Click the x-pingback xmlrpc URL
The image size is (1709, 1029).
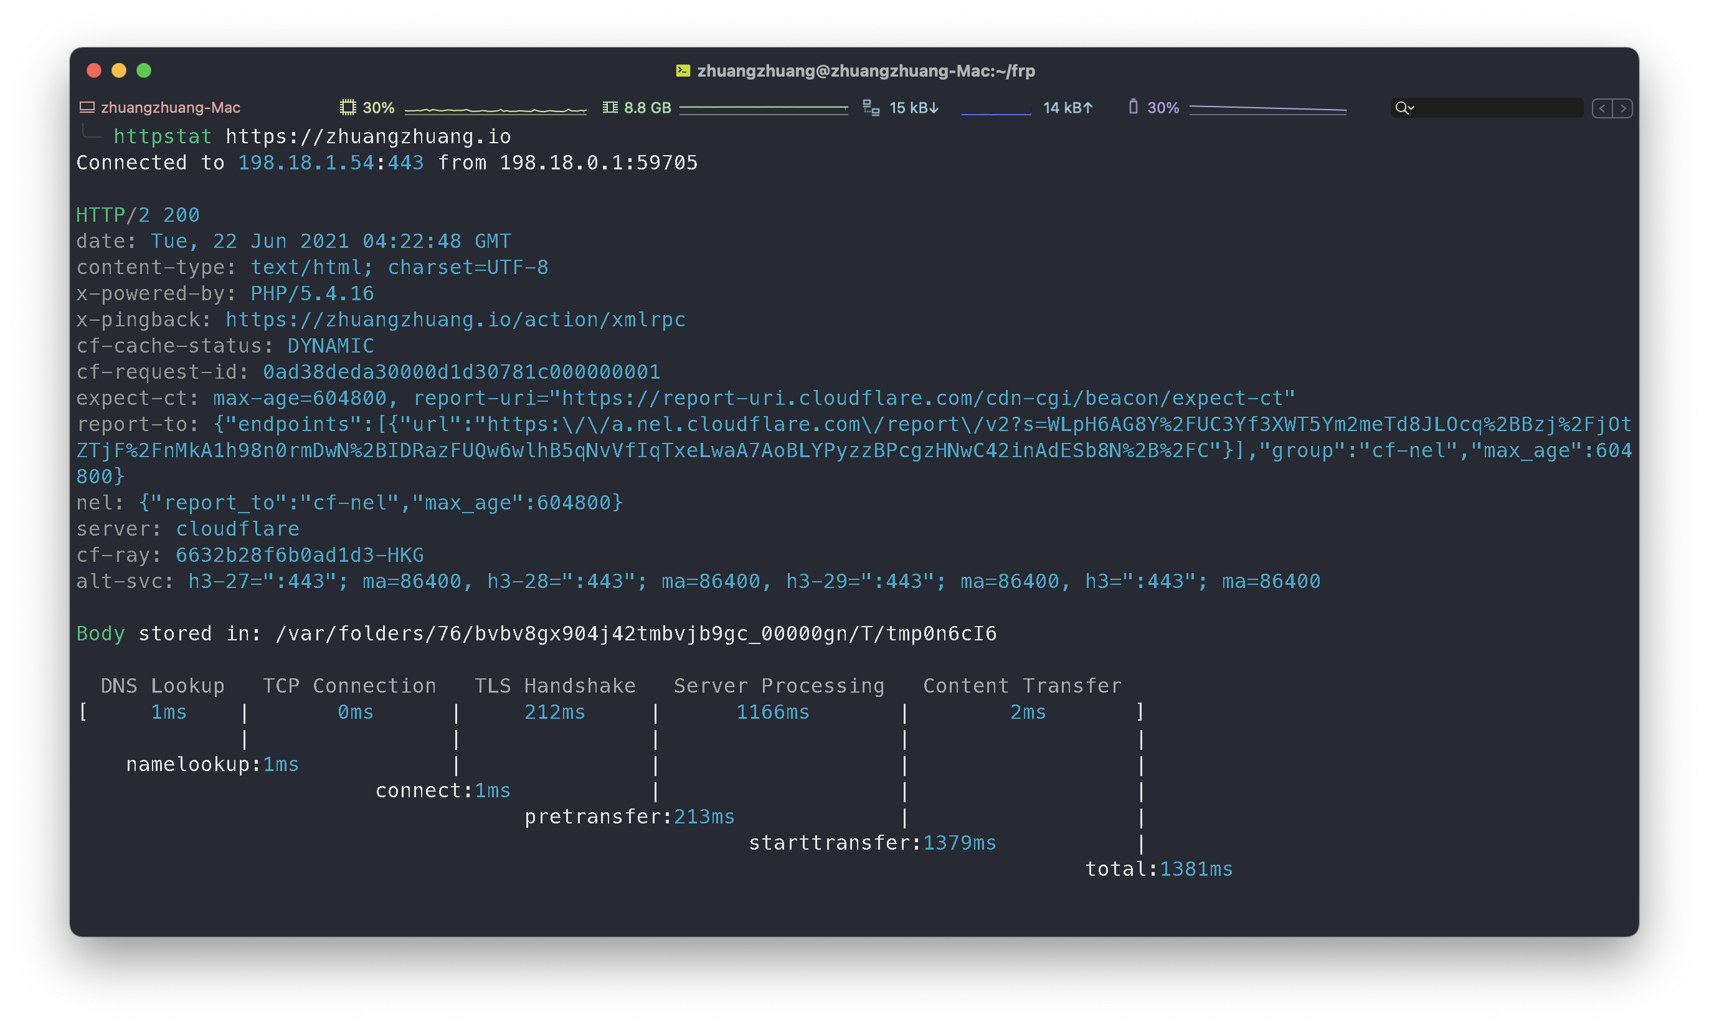click(455, 320)
